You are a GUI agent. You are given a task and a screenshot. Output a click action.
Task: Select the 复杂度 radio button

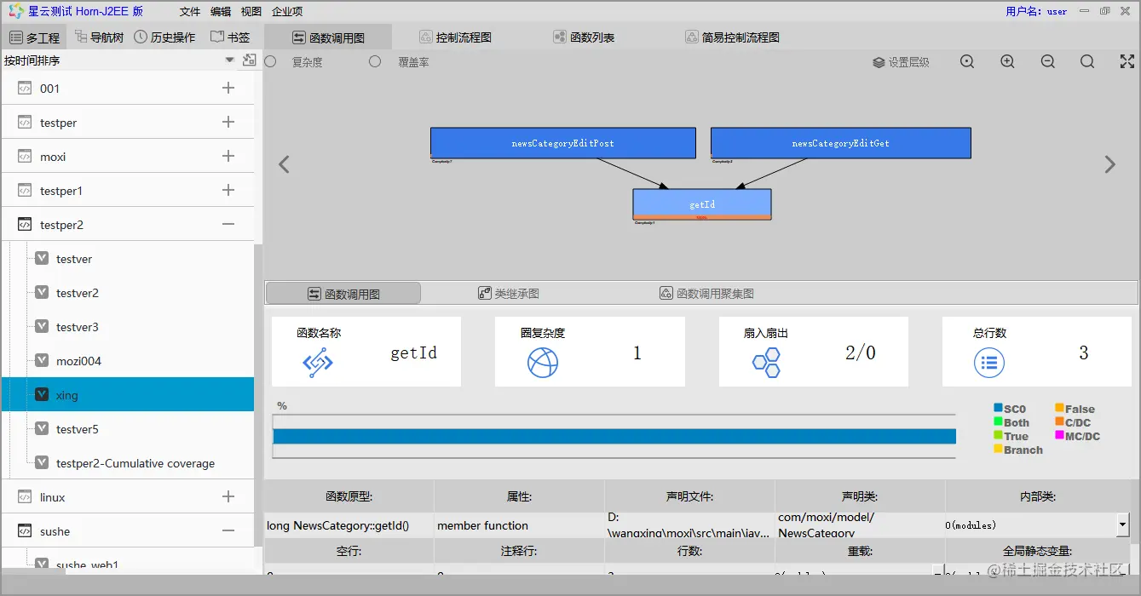pos(269,61)
